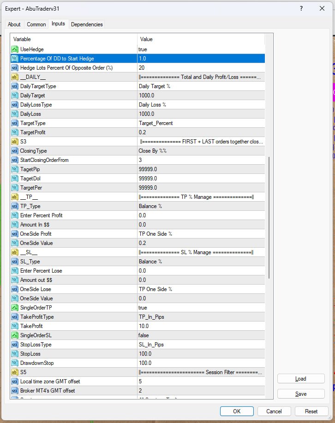Click the Variable column header
335x423 pixels.
(74, 39)
